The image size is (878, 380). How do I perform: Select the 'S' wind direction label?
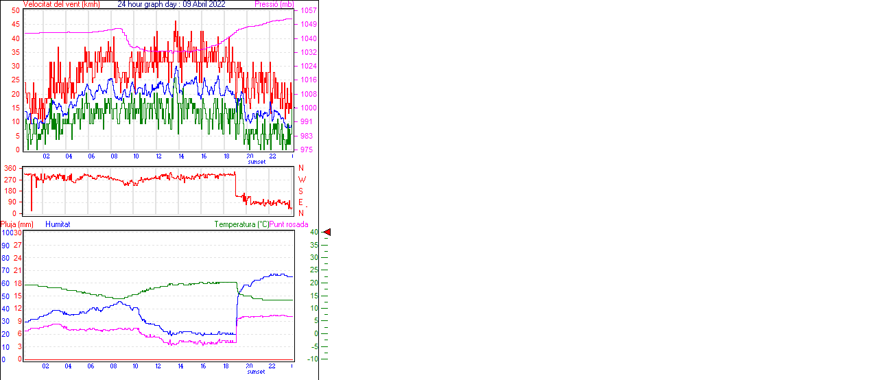click(301, 191)
